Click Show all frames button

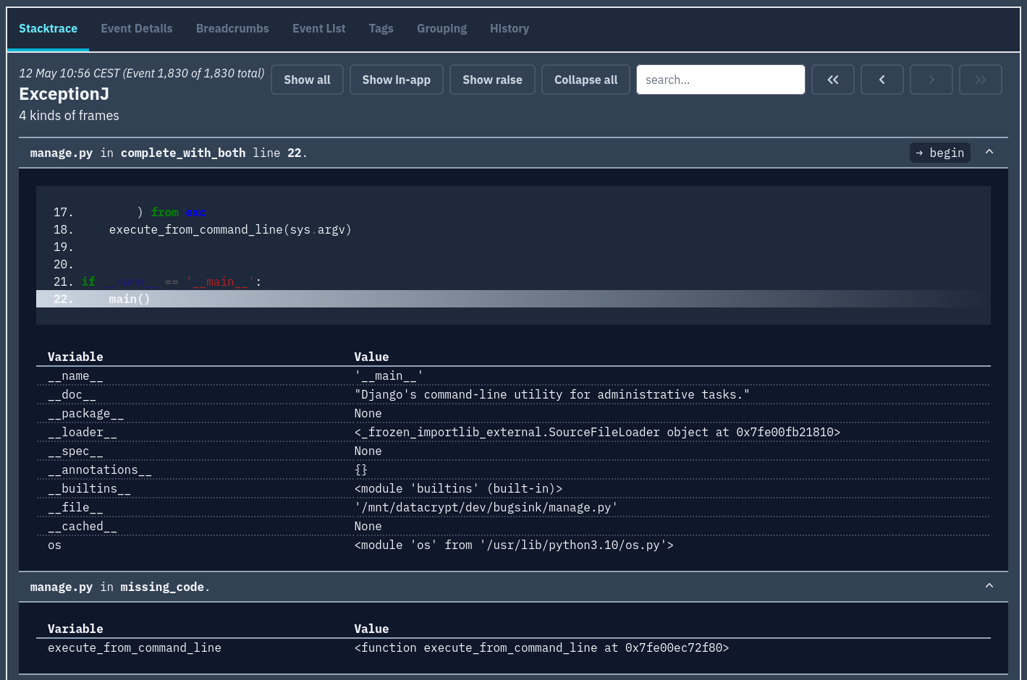(x=307, y=80)
